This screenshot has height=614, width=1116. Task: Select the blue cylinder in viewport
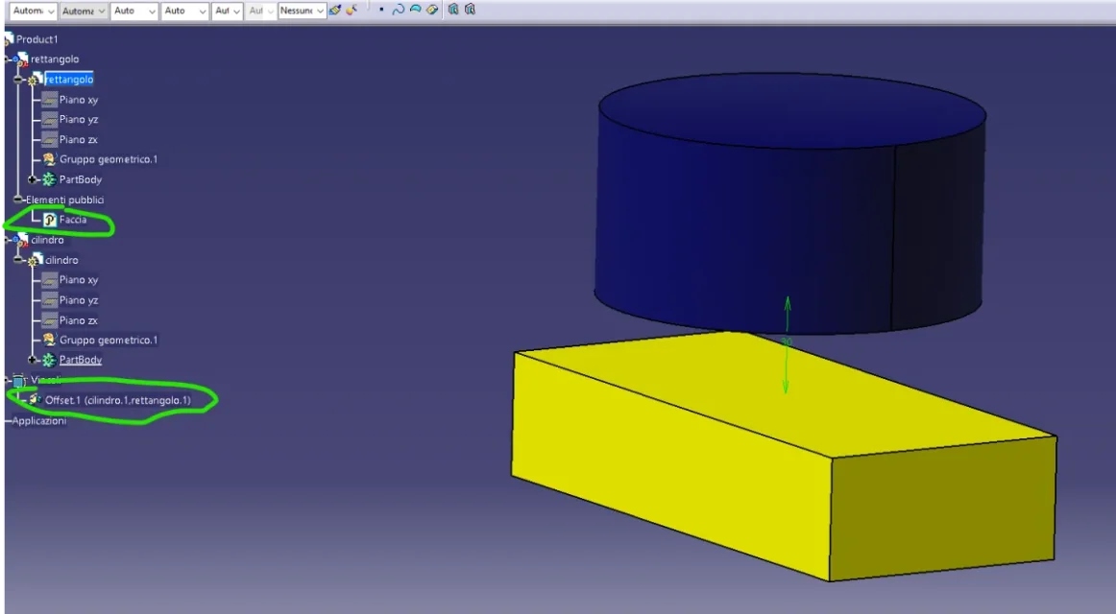(x=790, y=206)
